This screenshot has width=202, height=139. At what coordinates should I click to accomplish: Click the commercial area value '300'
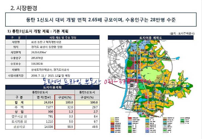click(x=50, y=112)
